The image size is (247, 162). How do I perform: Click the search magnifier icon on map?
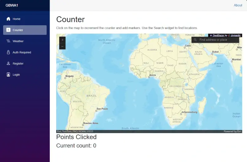pos(195,40)
